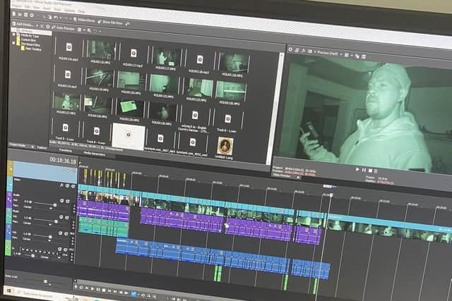Open the dropdown arrow beside Add Media

click(x=37, y=25)
